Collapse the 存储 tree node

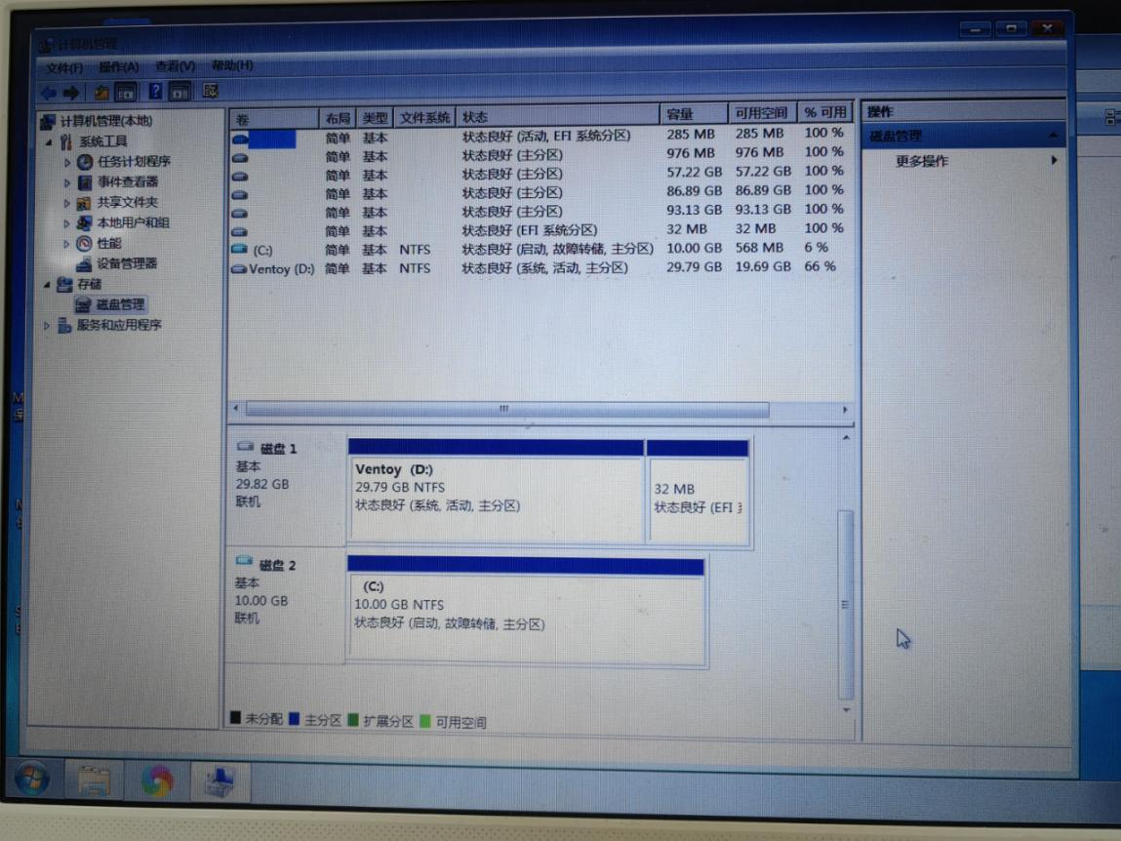pos(47,285)
